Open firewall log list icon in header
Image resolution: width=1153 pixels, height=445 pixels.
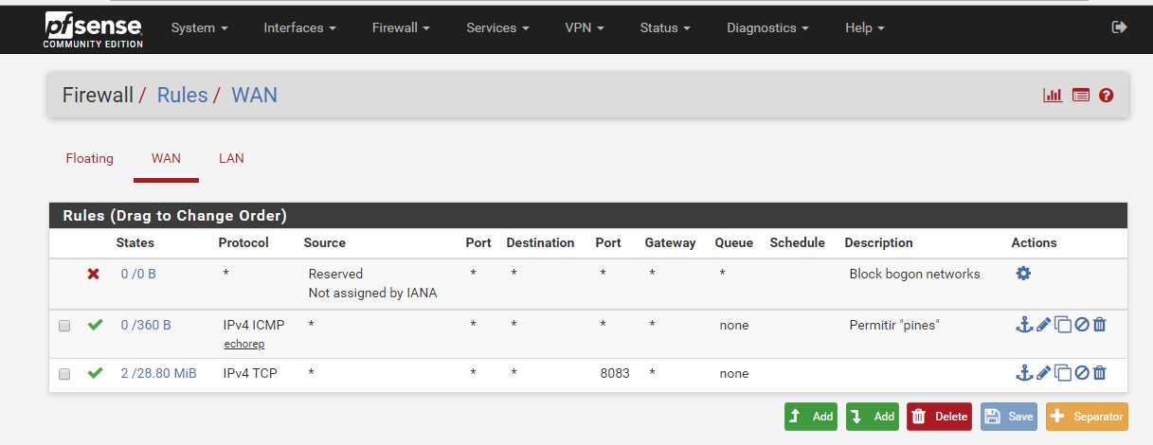coord(1081,96)
